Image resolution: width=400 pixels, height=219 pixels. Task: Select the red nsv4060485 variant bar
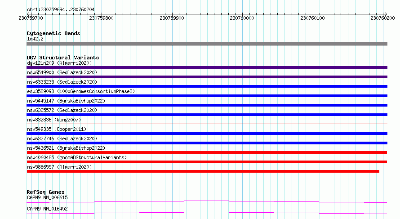(207, 162)
